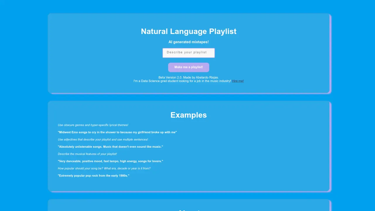Viewport: 375px width, 211px height.
Task: Click the "Extremely popular pop rock from the early 1980s" example
Action: click(93, 176)
